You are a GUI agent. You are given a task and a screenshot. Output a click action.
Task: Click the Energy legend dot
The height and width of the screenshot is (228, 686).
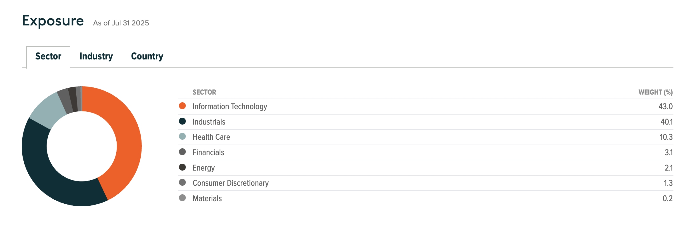pyautogui.click(x=182, y=167)
